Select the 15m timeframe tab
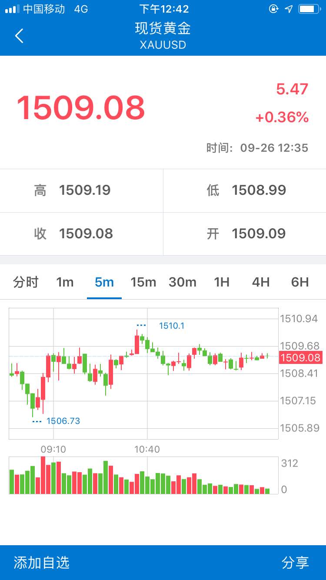The image size is (326, 580). click(x=143, y=282)
